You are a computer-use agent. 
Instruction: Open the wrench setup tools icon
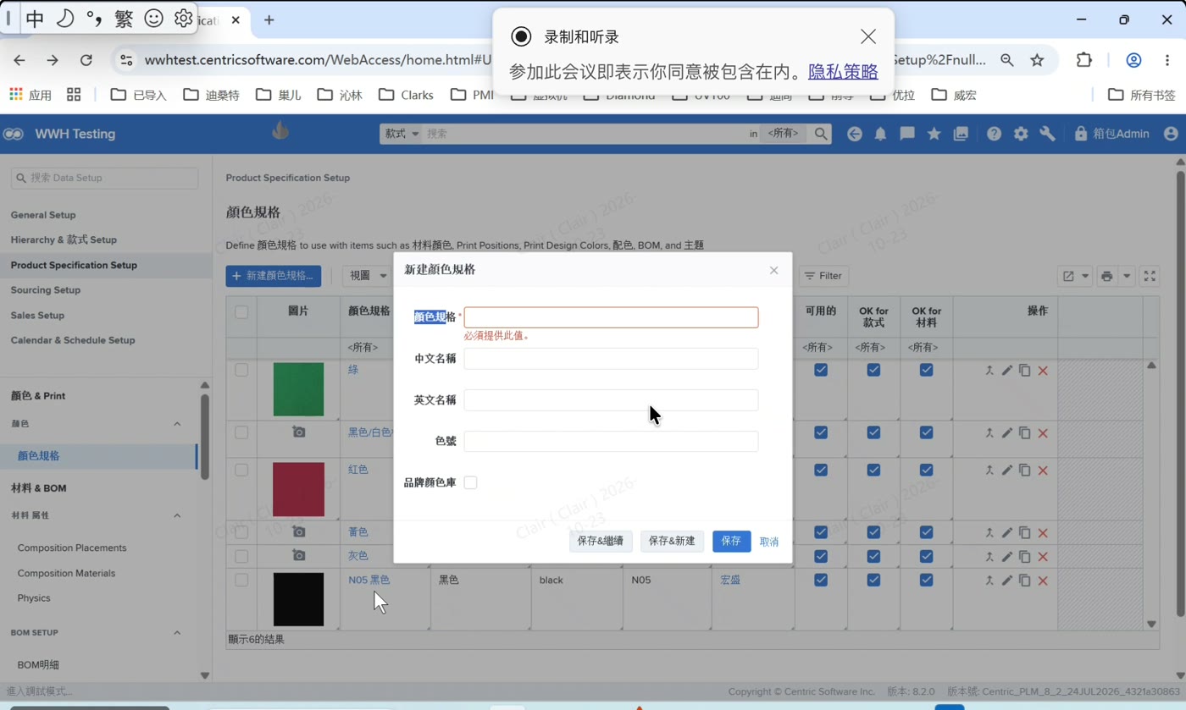coord(1047,134)
